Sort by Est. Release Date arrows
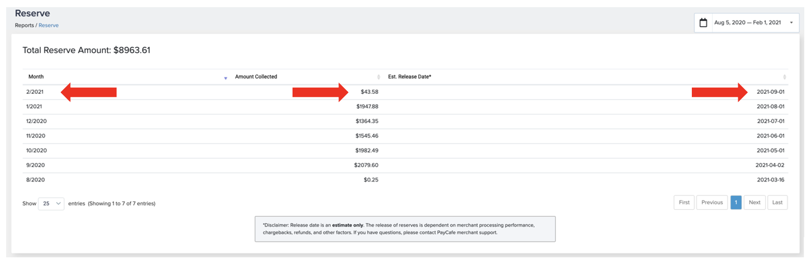The image size is (811, 263). click(785, 77)
